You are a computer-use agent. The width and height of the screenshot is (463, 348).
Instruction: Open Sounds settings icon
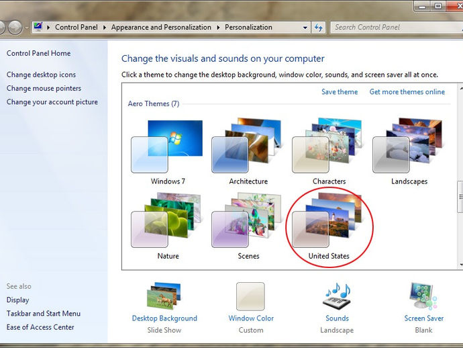click(338, 296)
